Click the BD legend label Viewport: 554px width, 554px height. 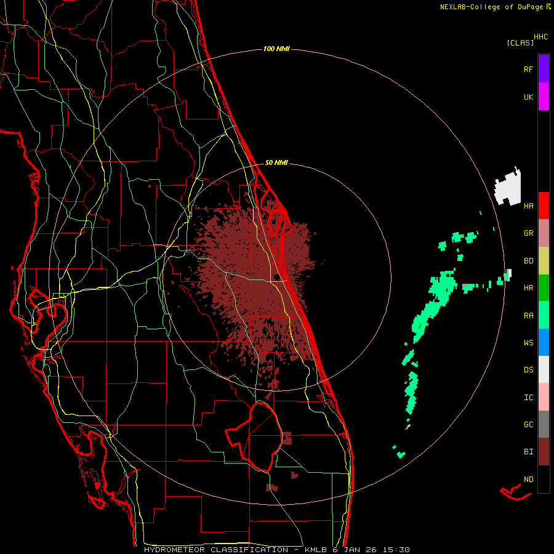click(x=528, y=261)
